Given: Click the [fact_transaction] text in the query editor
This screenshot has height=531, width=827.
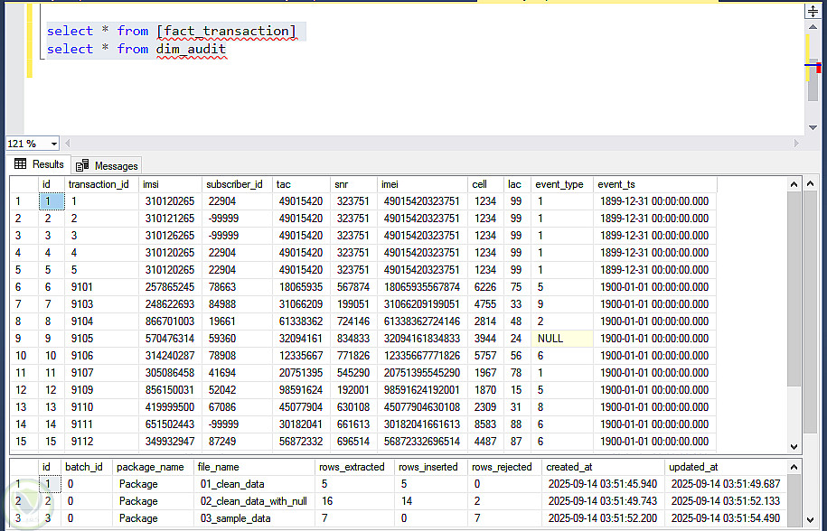Looking at the screenshot, I should click(225, 31).
